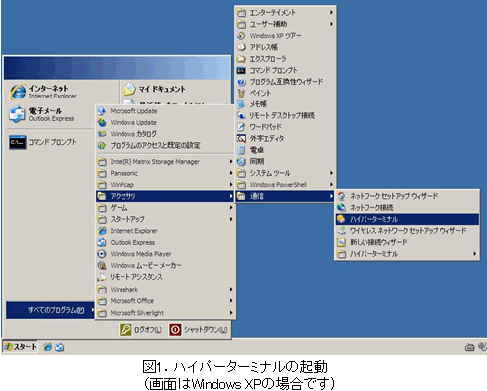Click the Windows カタログ icon
487x391 pixels.
click(x=102, y=134)
